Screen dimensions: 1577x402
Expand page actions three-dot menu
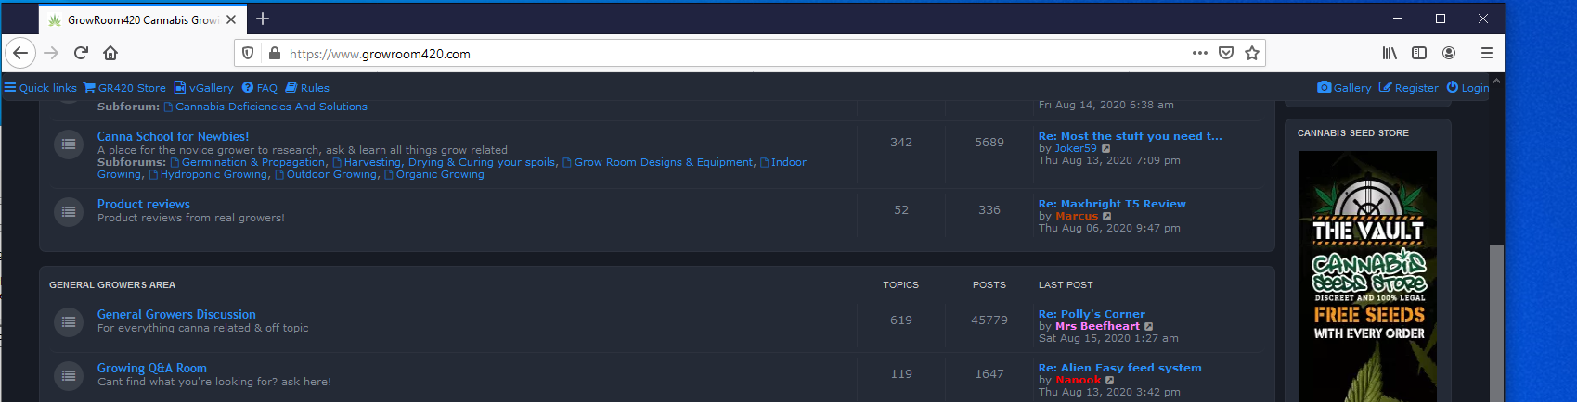pyautogui.click(x=1199, y=53)
